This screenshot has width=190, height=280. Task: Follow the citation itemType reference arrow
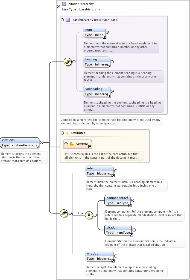[131, 235]
